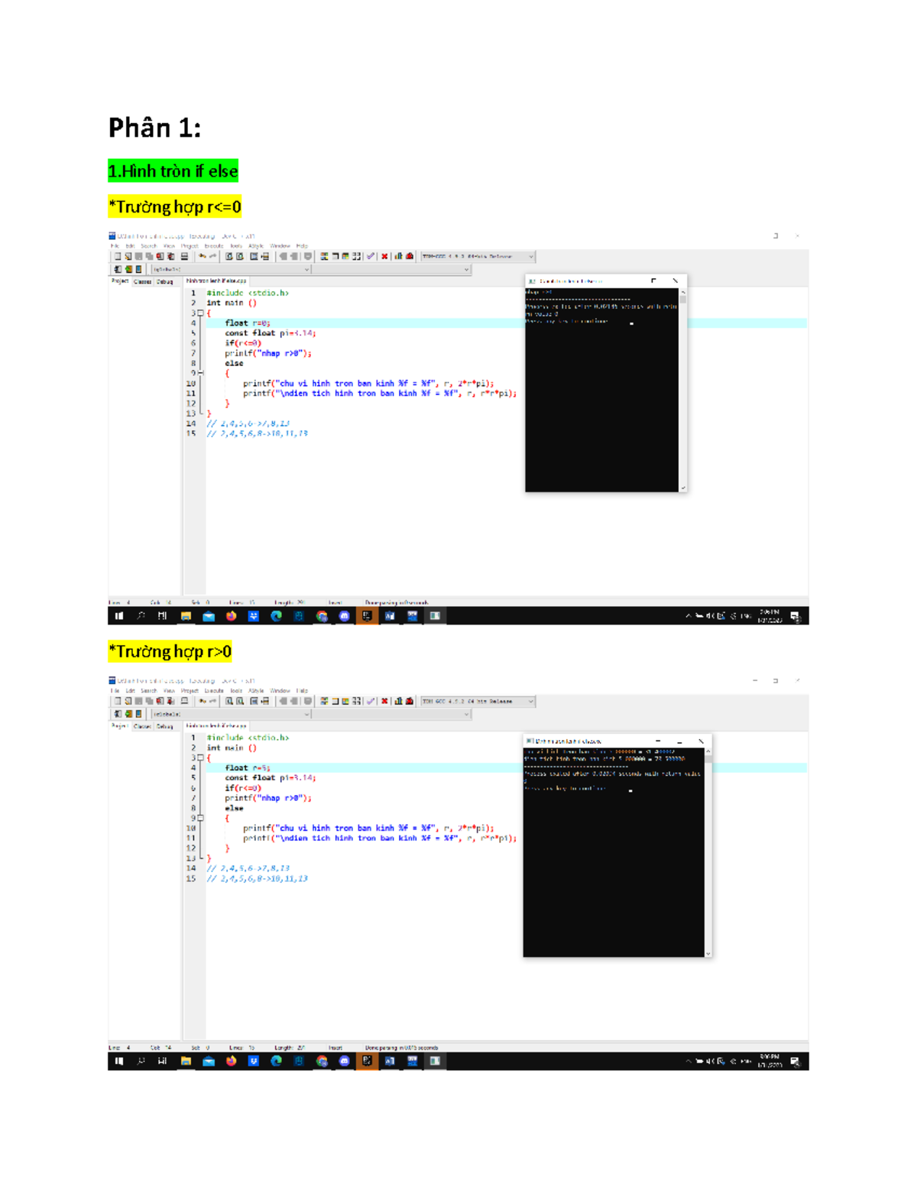917x1187 pixels.
Task: Undo the last edit with the Undo arrow icon
Action: tap(202, 256)
